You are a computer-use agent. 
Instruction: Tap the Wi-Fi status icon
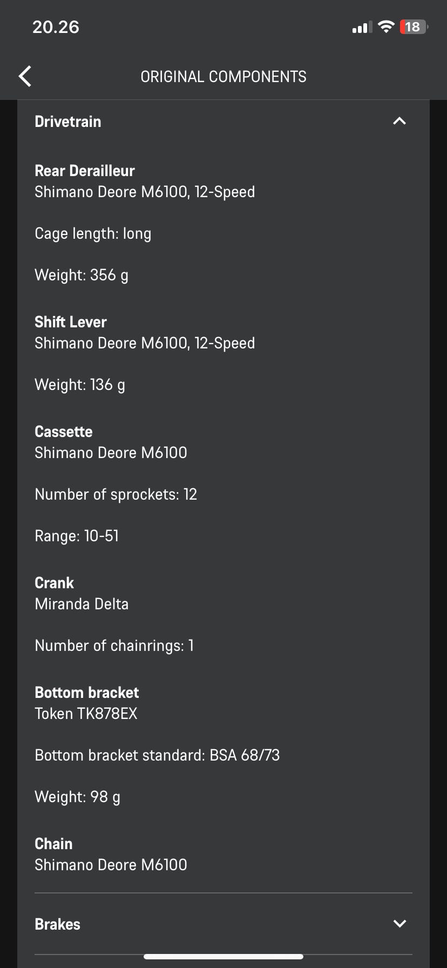(386, 26)
